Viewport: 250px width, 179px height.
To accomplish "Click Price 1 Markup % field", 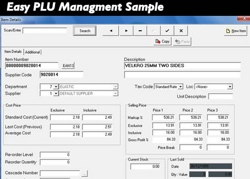I will (163, 118).
